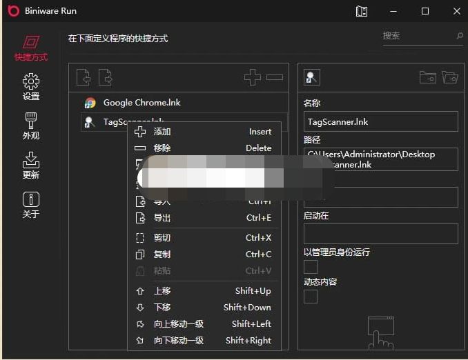Open the help book icon in title bar
The width and height of the screenshot is (468, 360).
point(362,11)
